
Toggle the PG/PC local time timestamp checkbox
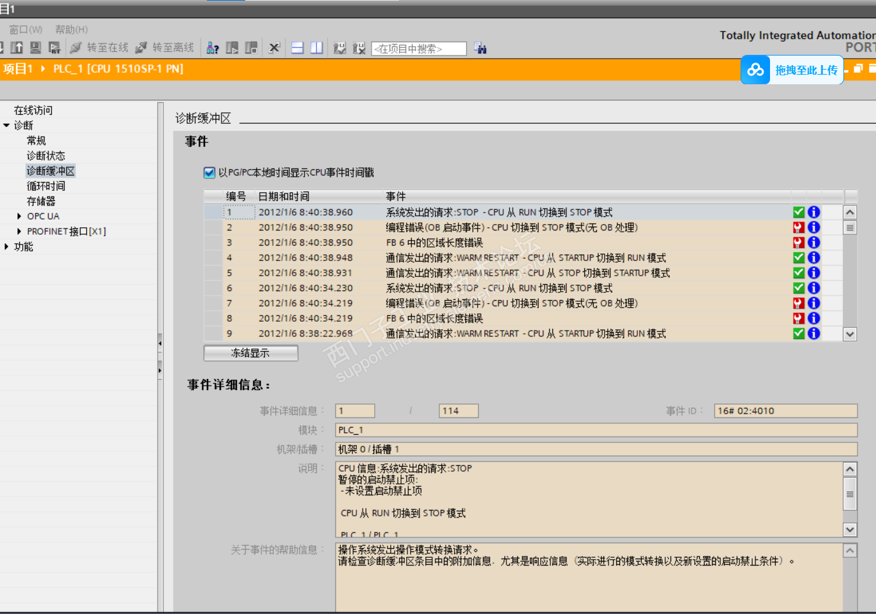click(x=209, y=172)
